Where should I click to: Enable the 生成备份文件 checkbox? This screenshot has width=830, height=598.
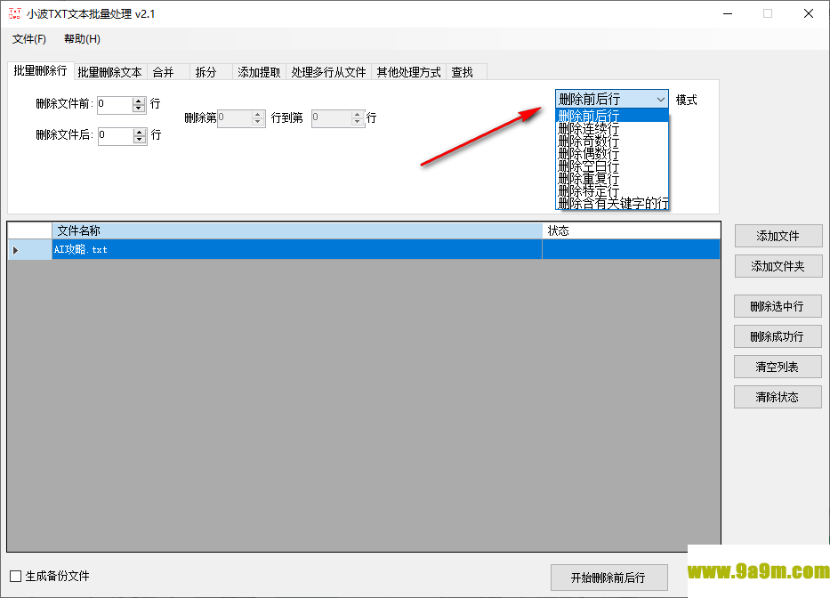[x=16, y=576]
